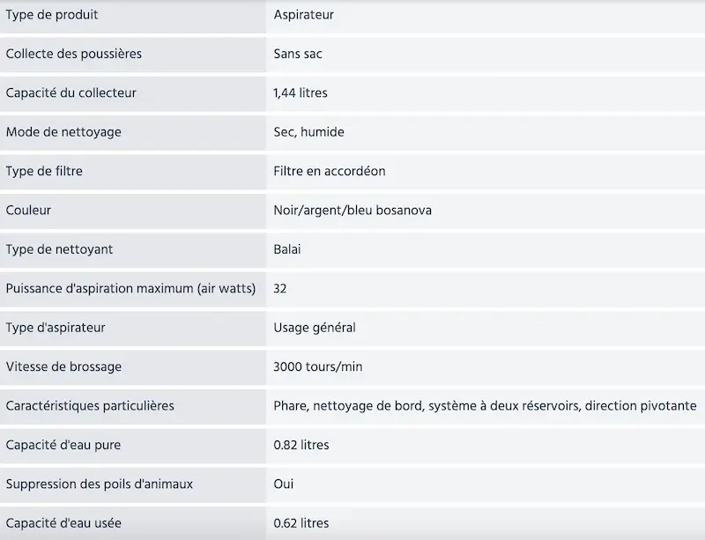Select the 'Filtre en accordéon' value
Screen dimensions: 705x540
click(x=330, y=171)
